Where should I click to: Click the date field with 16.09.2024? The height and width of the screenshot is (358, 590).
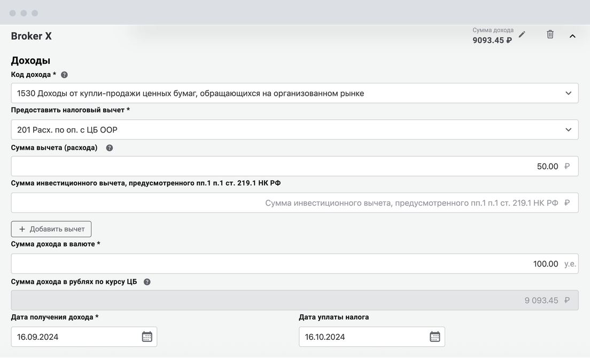tap(84, 337)
